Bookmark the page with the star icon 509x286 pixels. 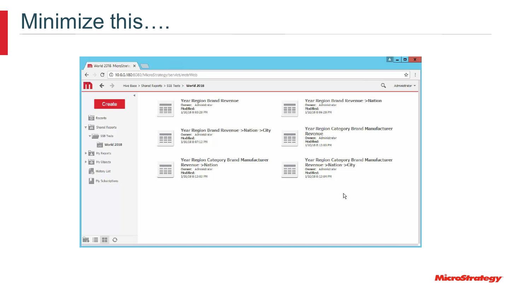pos(406,75)
